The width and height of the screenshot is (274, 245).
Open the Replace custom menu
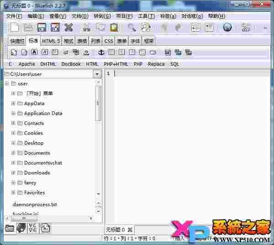[x=156, y=64]
